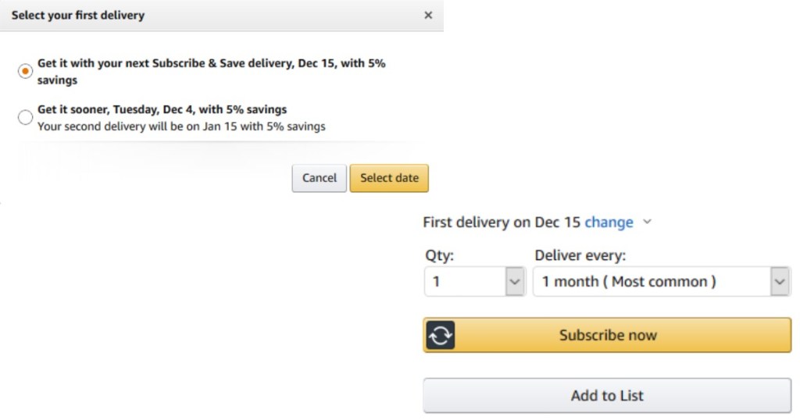
Task: Open the Deliver every dropdown arrow
Action: click(780, 282)
